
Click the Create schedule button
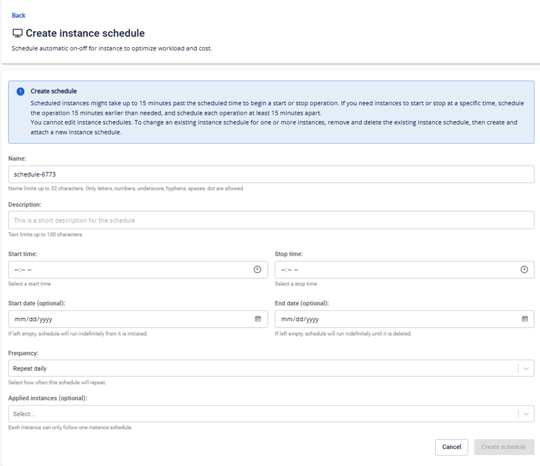click(503, 447)
